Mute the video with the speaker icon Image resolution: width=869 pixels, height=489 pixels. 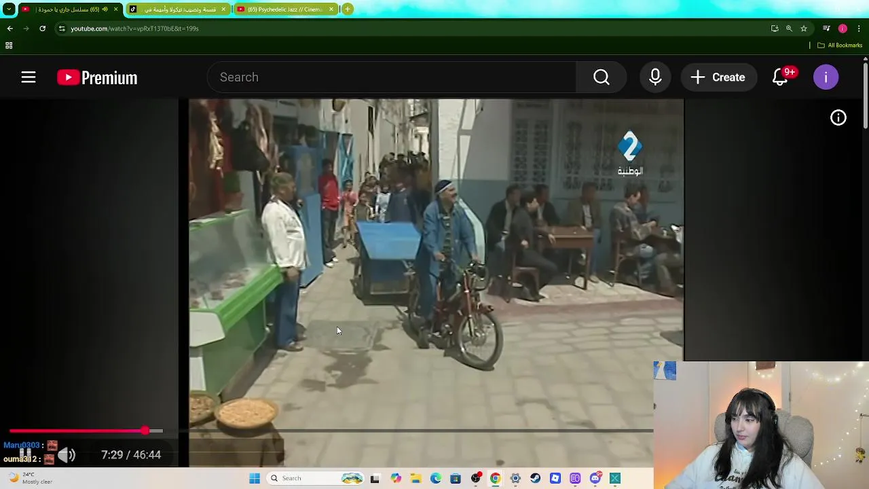click(x=67, y=454)
